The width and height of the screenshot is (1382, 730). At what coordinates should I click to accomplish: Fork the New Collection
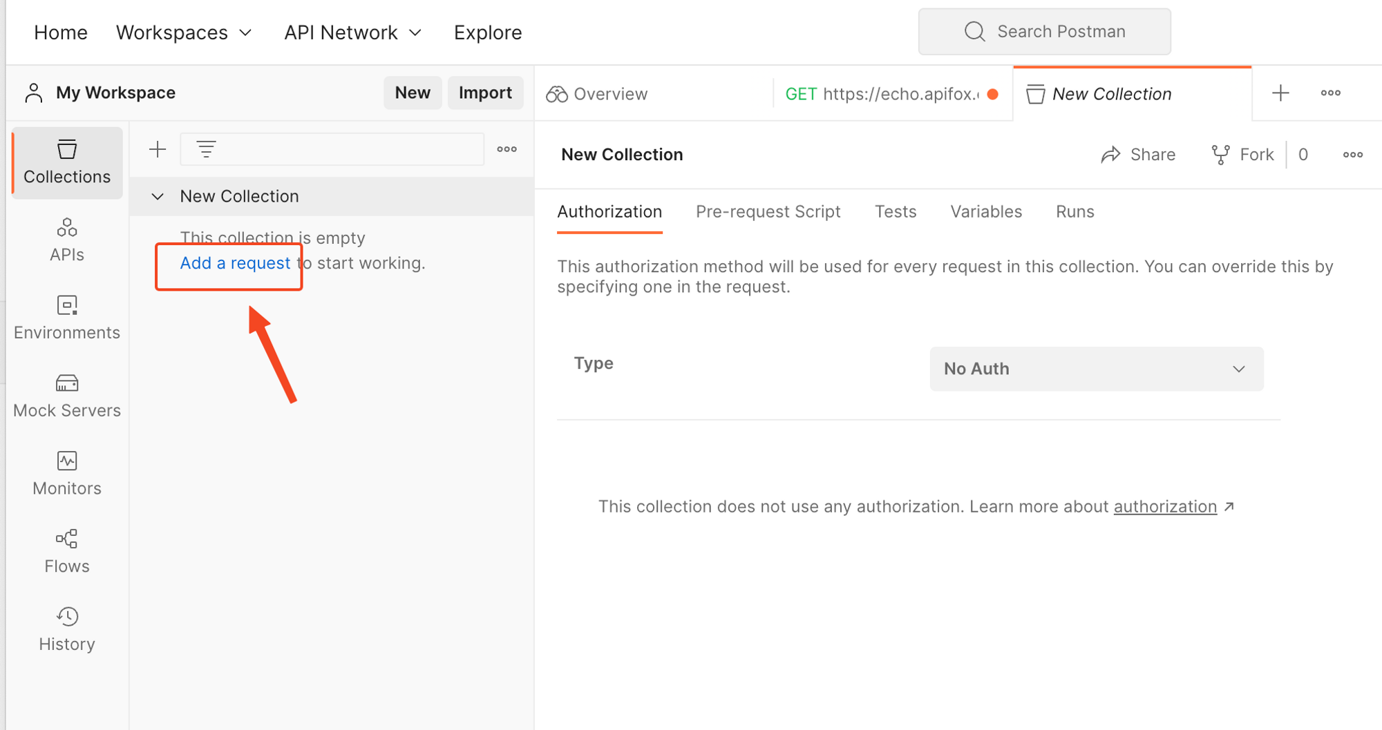1243,155
